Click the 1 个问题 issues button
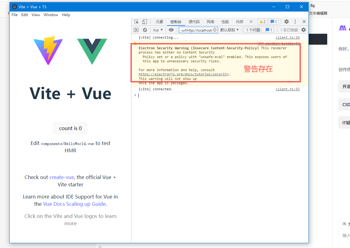The height and width of the screenshot is (248, 350). (x=259, y=30)
